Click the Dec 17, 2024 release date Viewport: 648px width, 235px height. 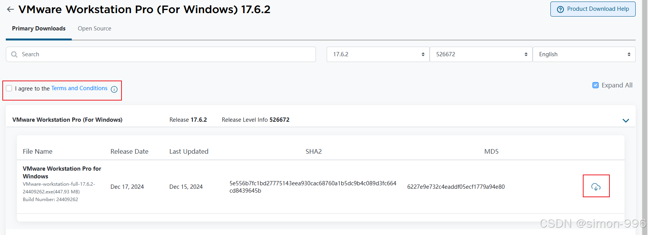[127, 187]
